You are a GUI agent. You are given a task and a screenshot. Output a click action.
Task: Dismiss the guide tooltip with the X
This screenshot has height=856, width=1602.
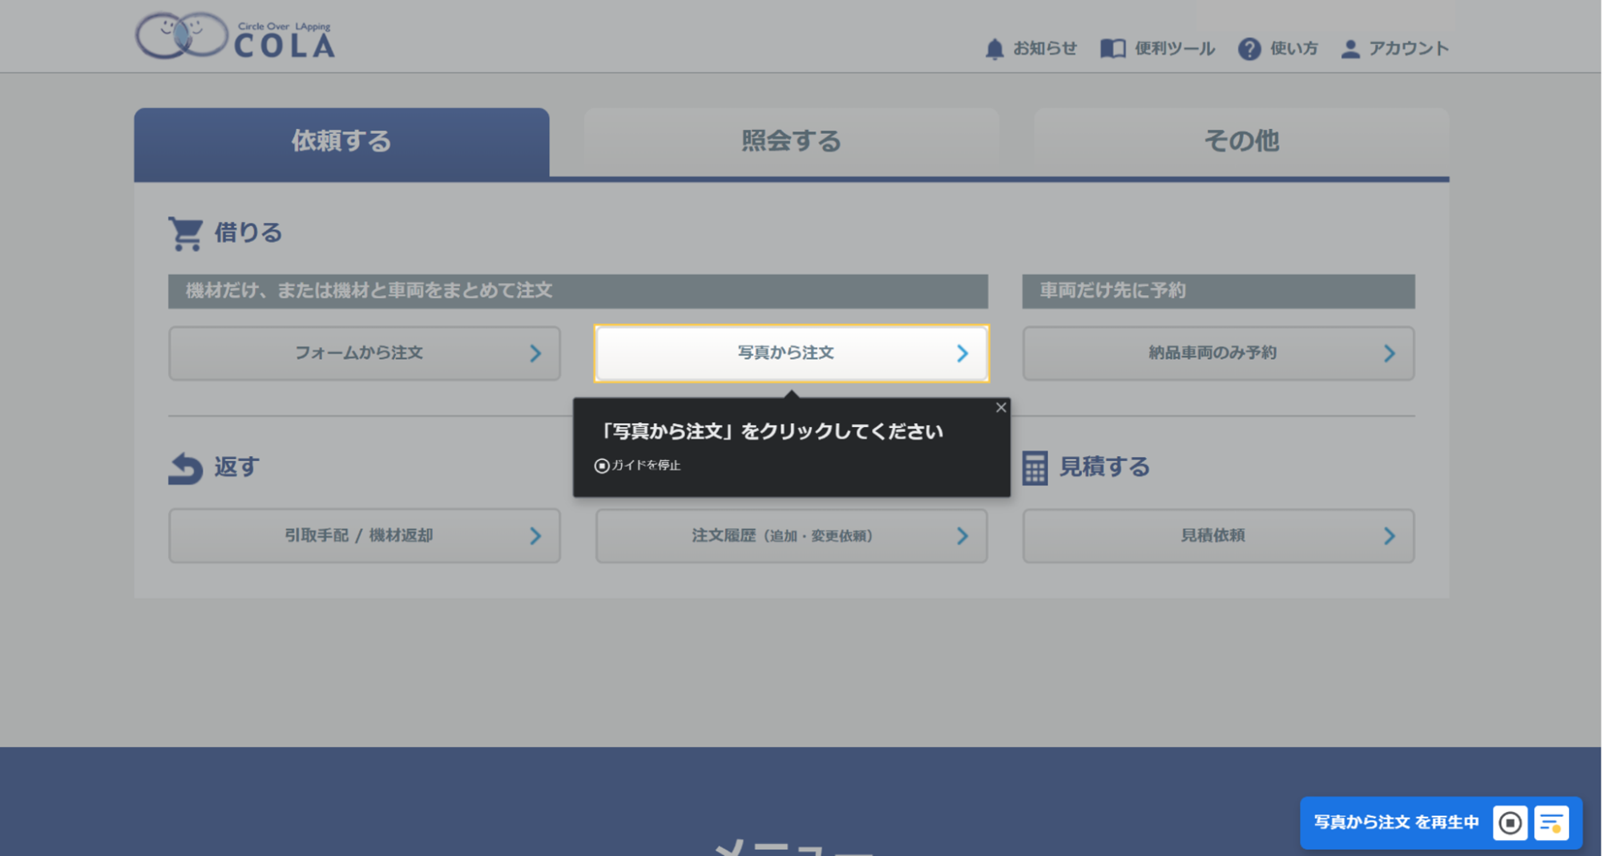point(1001,408)
